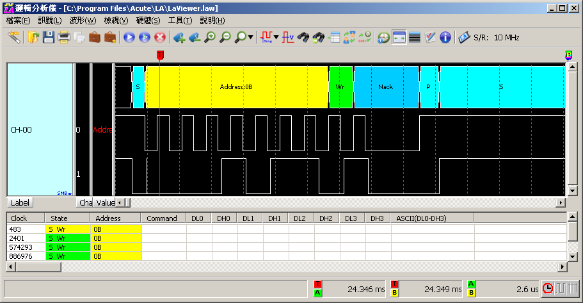Select the row with clock 2401

(286, 238)
